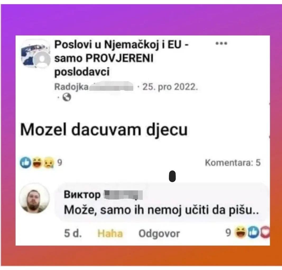
Task: Click Odgovor to reply to comment
Action: pos(159,234)
